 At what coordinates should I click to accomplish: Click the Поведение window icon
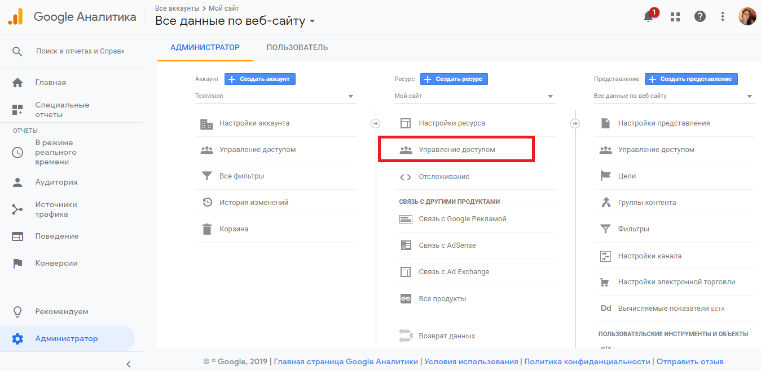point(17,236)
